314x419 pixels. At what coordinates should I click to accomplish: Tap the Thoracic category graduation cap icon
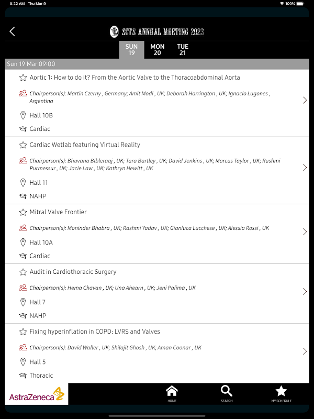(23, 376)
